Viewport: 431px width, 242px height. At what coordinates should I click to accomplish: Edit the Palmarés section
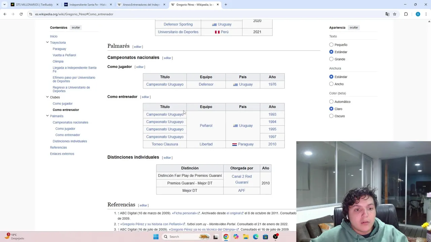(x=138, y=47)
